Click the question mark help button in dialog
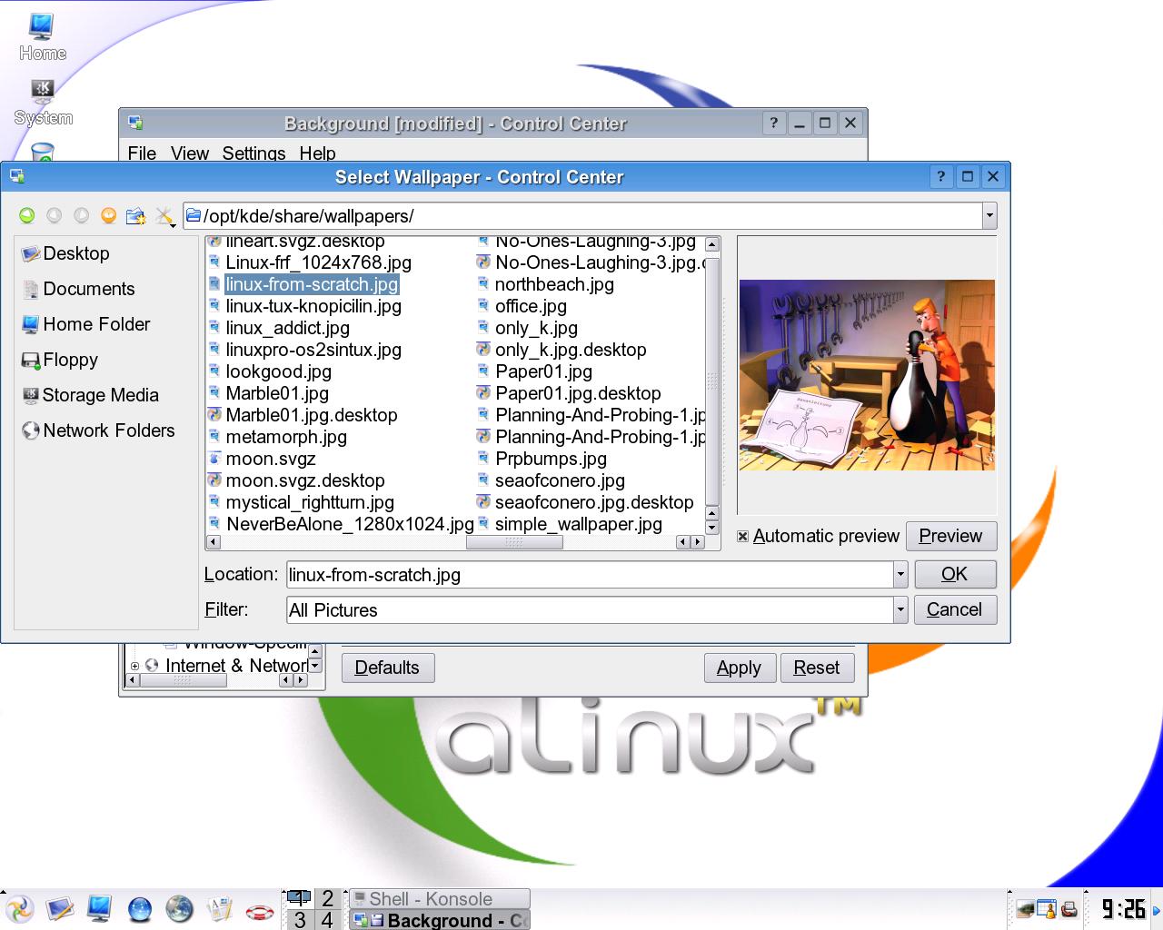 940,176
